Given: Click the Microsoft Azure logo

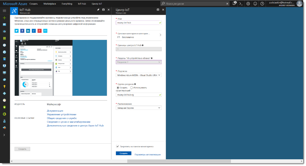Looking at the screenshot, I should tap(15, 4).
